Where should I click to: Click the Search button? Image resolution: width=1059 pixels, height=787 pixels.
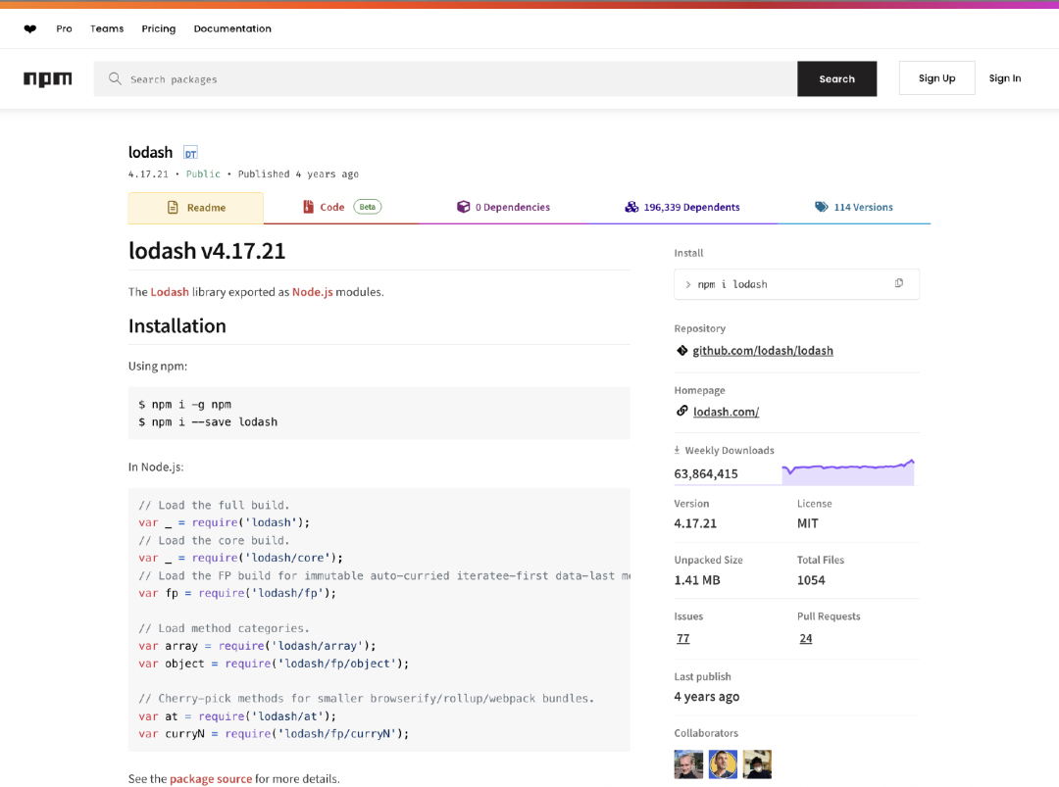pos(836,79)
